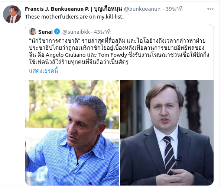This screenshot has width=221, height=187.
Task: Open the quoted tweet's 43นาที timestamp
Action: [x=102, y=32]
